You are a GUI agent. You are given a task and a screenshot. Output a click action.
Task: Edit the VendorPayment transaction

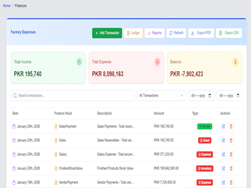click(223, 182)
